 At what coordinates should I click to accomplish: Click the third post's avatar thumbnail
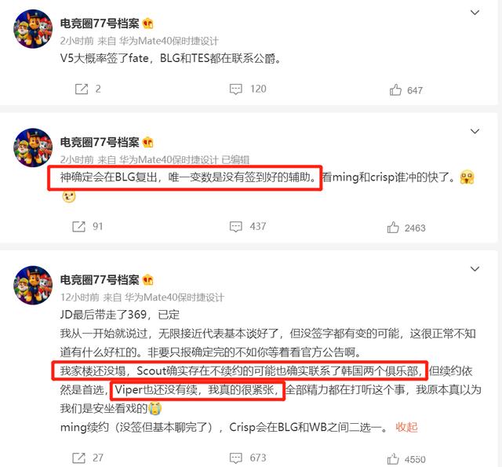coord(33,285)
